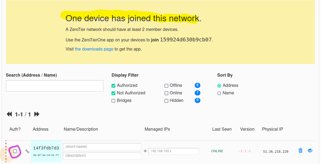Hide member 14f3fdb7d3 with eye icon
This screenshot has width=321, height=164.
(310, 151)
